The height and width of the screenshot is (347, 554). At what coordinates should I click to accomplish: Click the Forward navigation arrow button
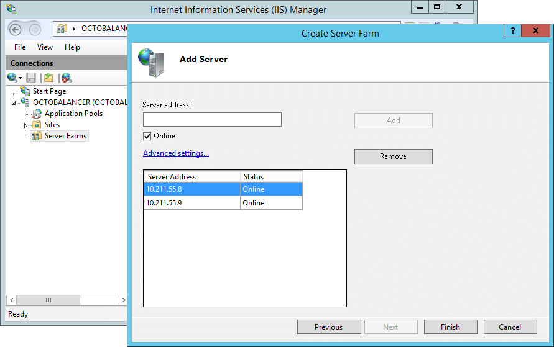coord(34,29)
